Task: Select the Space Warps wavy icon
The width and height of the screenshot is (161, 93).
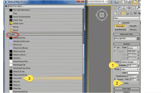Action: tap(135, 13)
